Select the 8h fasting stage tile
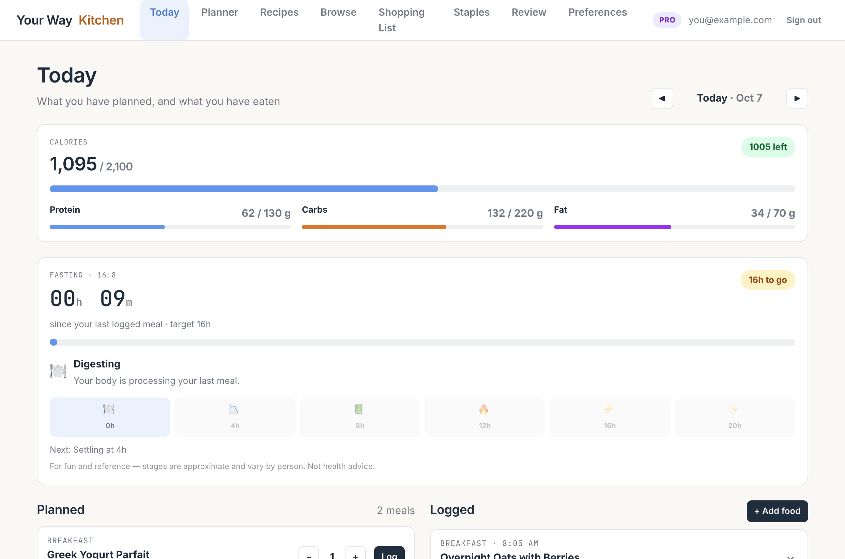The image size is (845, 559). pos(359,417)
